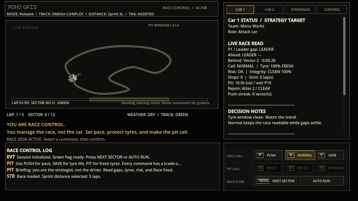
Task: Click the LIVE RACE READ heading
Action: pos(246,43)
